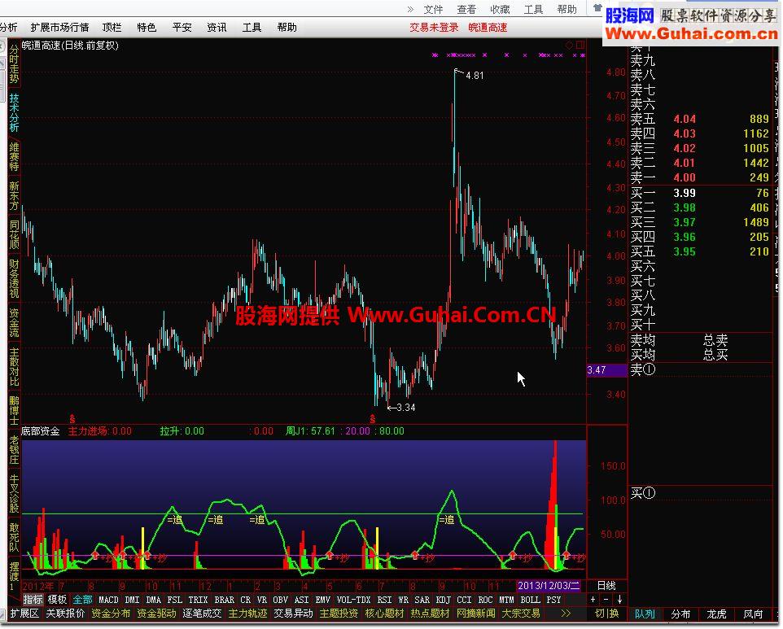Open the 新东方 sidebar tab
Screen dimensions: 783x629
pyautogui.click(x=14, y=195)
